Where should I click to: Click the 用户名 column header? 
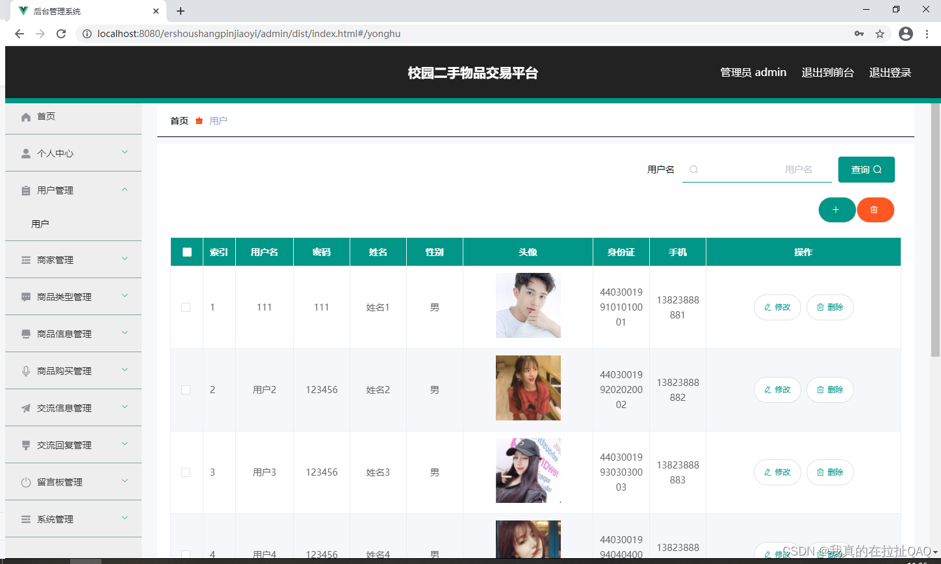(x=264, y=252)
